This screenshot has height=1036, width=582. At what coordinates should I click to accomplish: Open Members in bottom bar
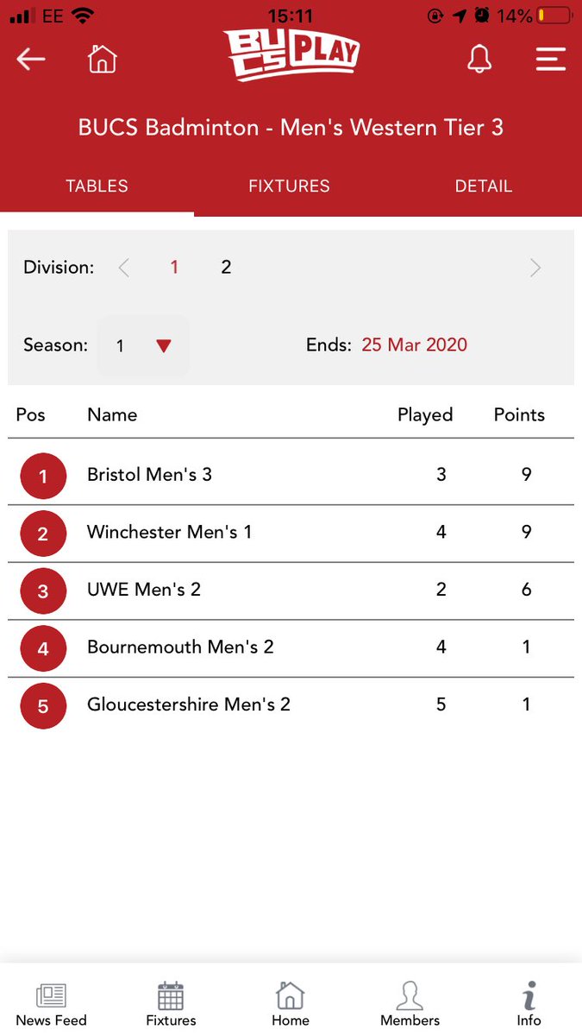[410, 1005]
